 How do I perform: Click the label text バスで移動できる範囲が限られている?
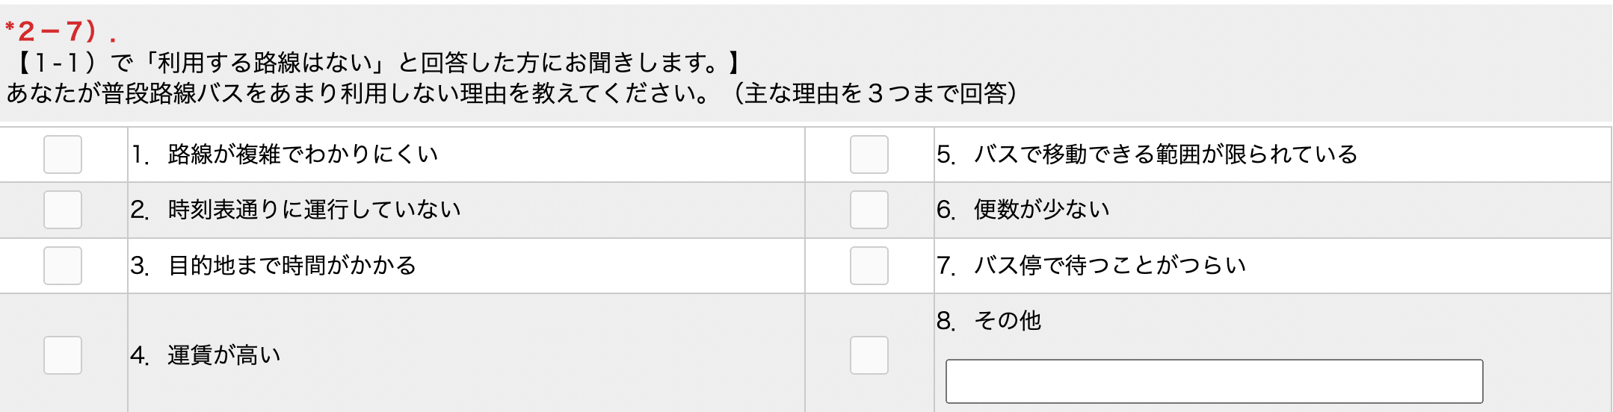[1165, 154]
